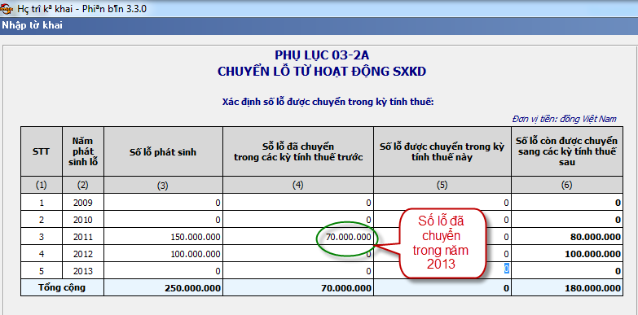Click the 'Nhập tờ khai' header label

point(32,25)
